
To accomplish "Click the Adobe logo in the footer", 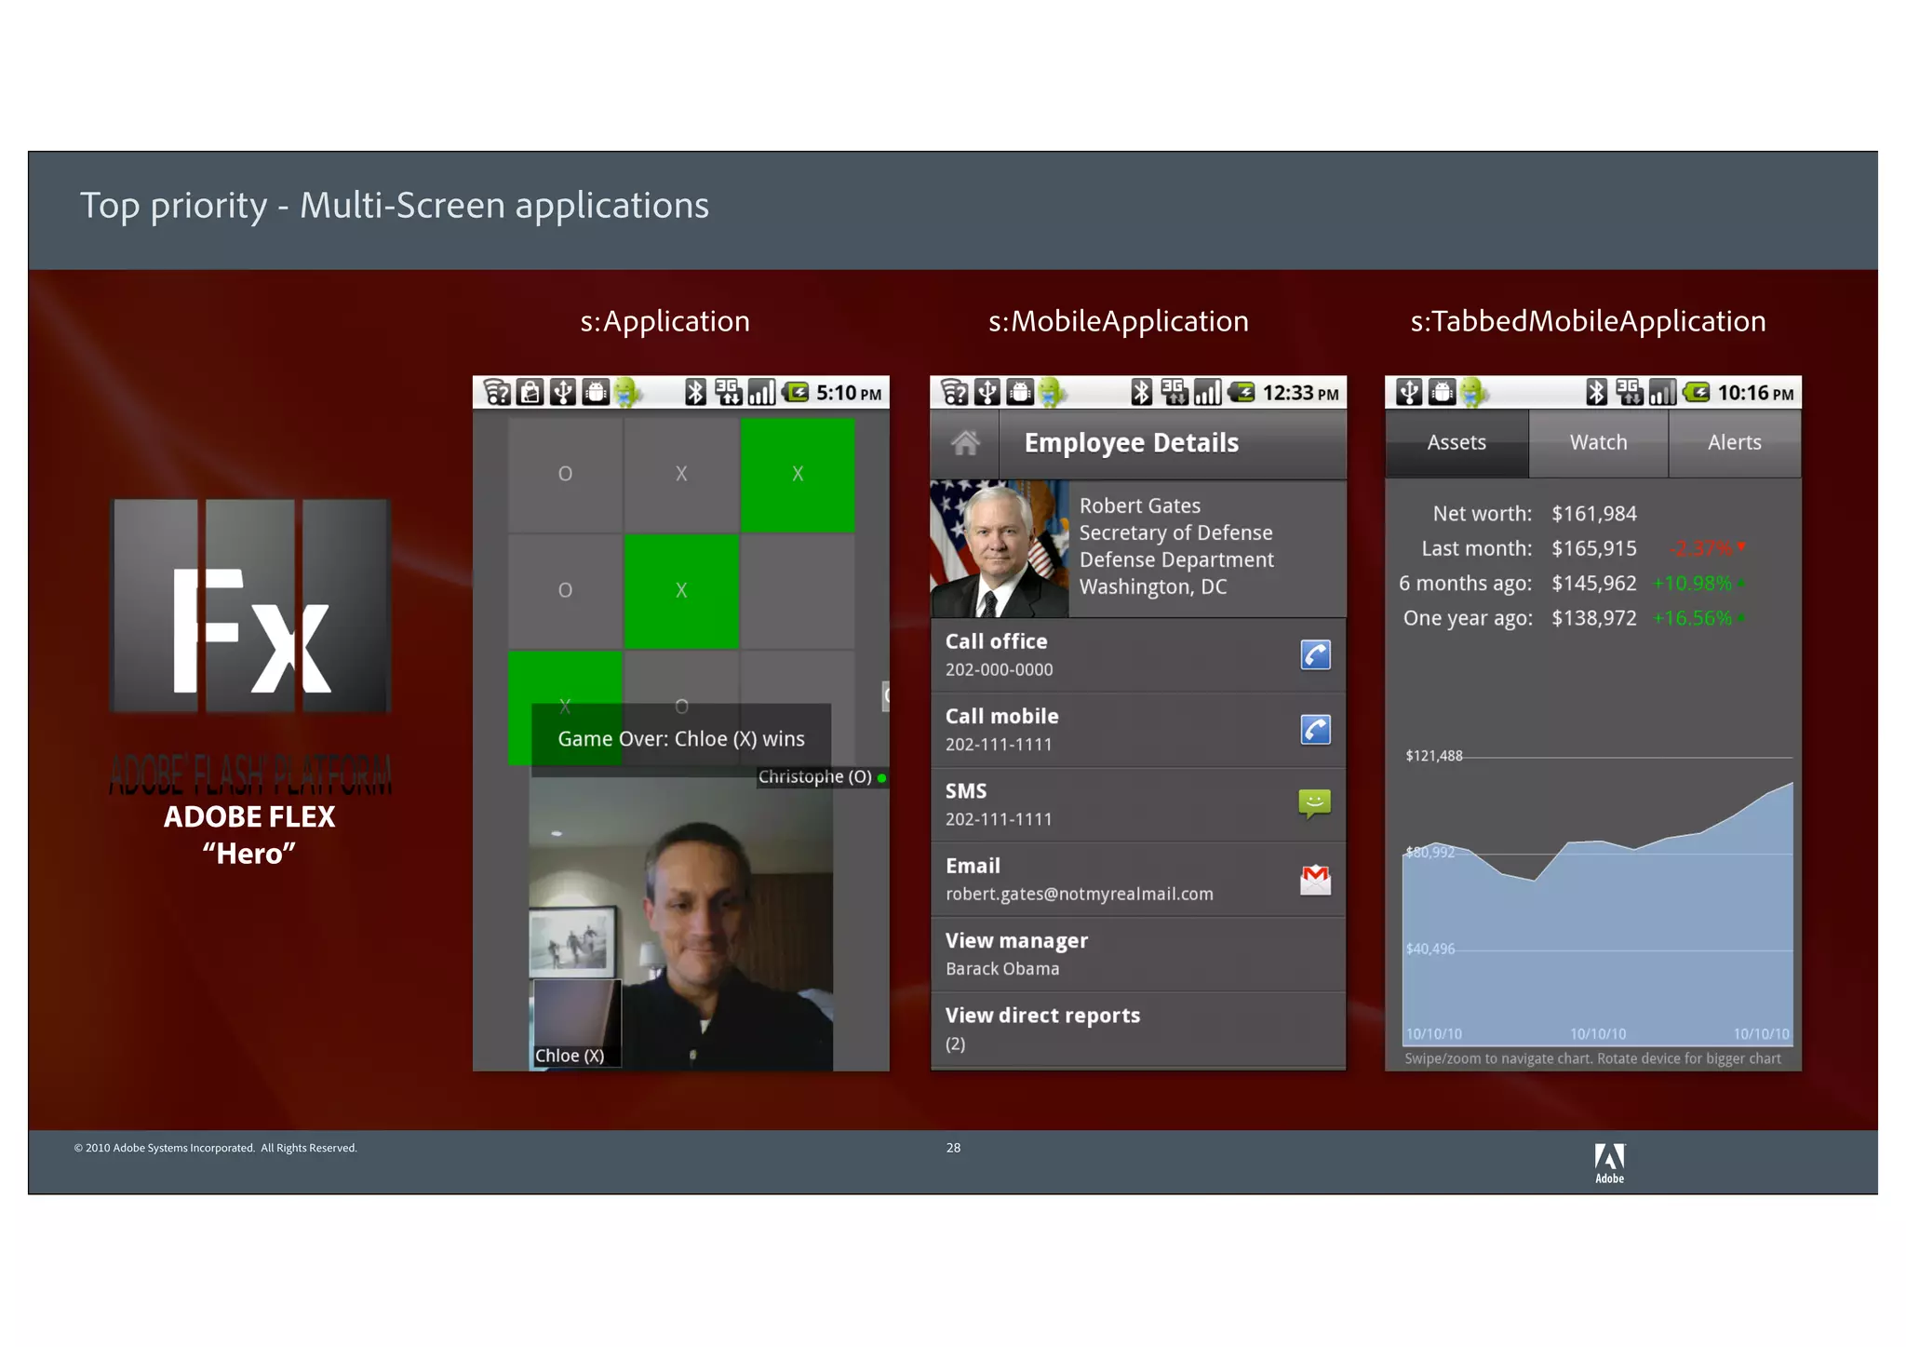I will coord(1609,1164).
